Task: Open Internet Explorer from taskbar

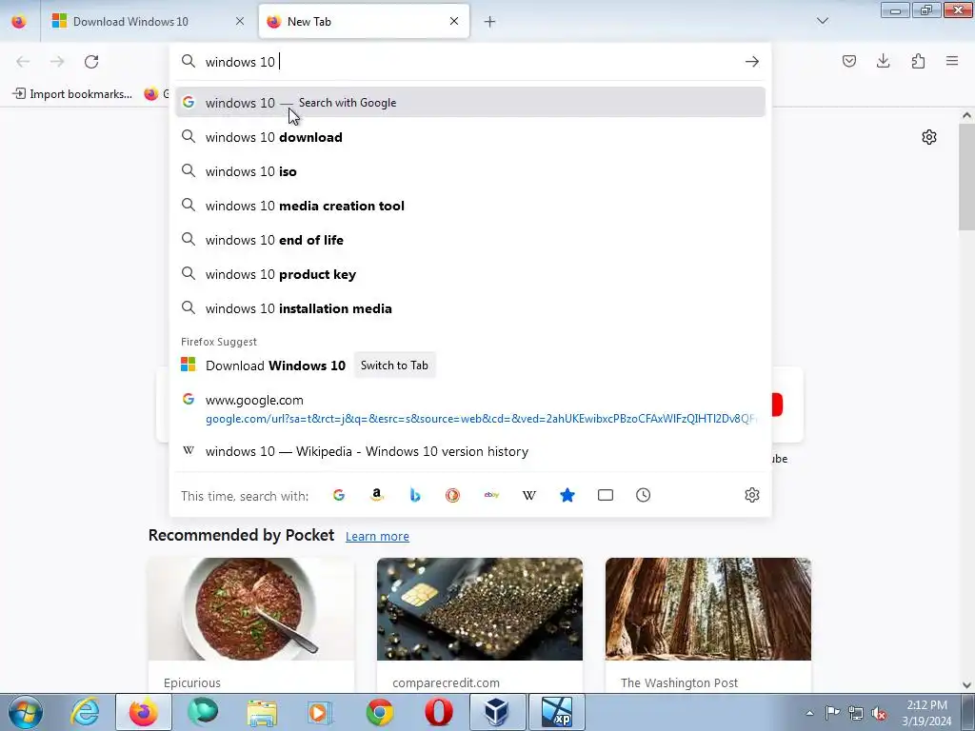Action: click(85, 712)
